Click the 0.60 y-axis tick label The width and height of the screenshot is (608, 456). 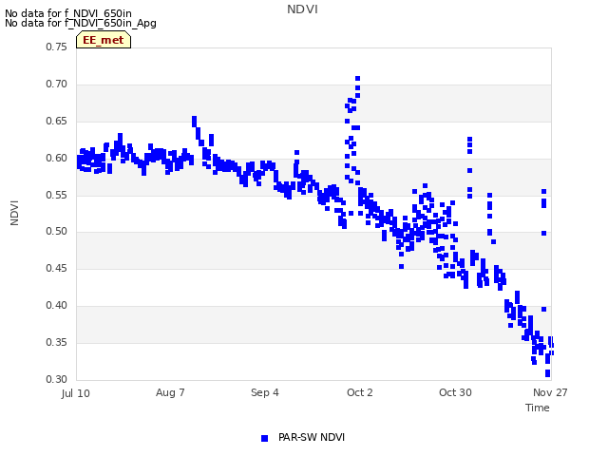57,159
